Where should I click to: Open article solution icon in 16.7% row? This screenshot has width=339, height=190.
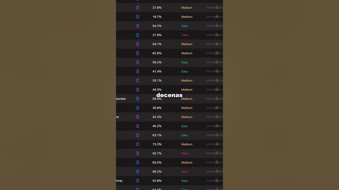pyautogui.click(x=137, y=17)
